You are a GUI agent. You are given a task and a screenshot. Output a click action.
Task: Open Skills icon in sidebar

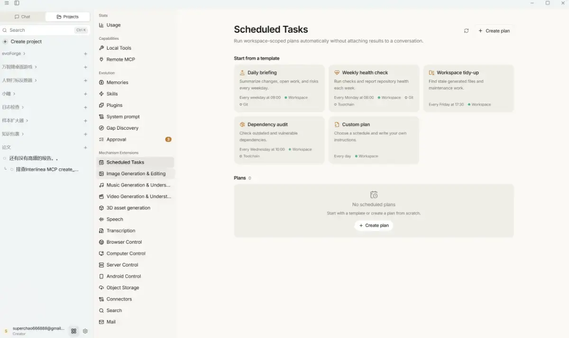click(x=101, y=94)
